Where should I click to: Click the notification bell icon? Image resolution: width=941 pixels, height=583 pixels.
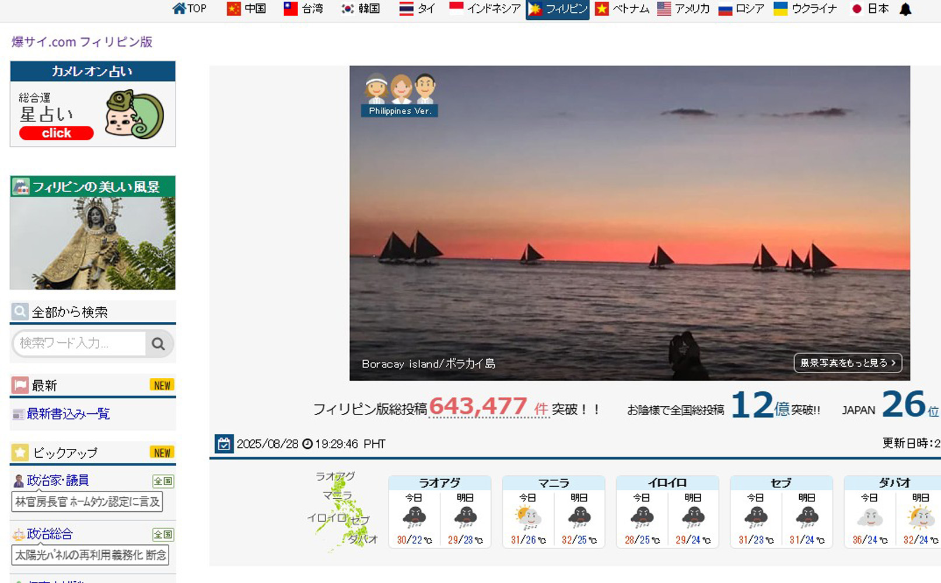[x=905, y=9]
